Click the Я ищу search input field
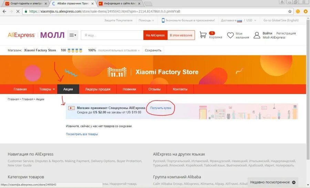The width and height of the screenshot is (310, 188). coord(112,35)
